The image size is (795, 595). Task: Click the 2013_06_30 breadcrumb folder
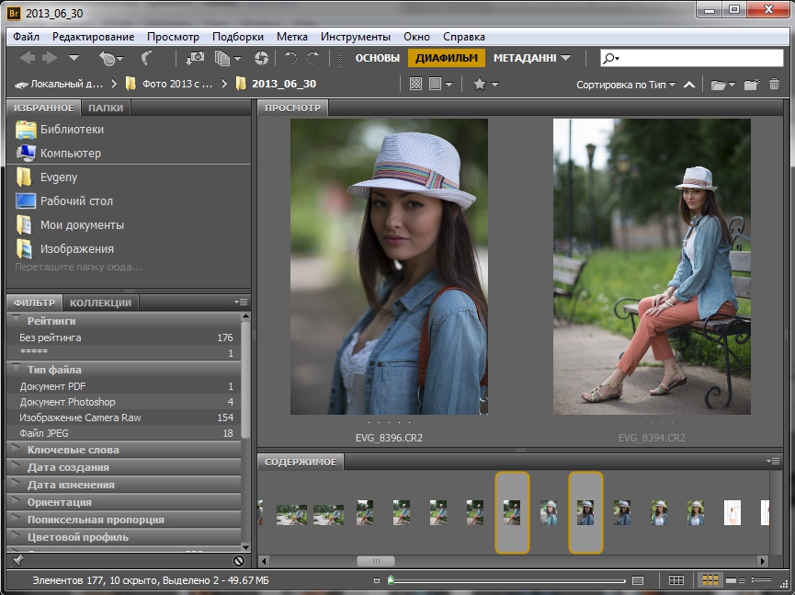(277, 85)
